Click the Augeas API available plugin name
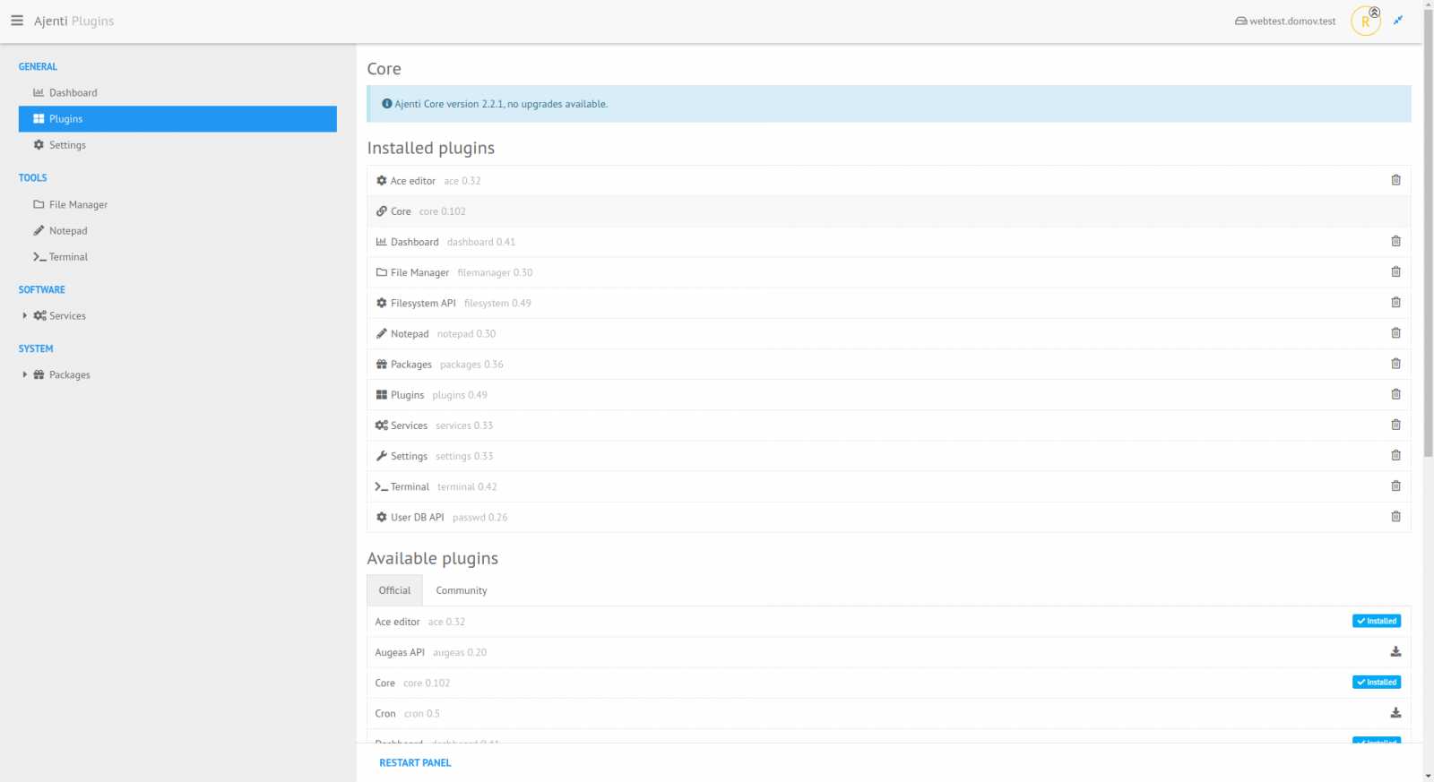Image resolution: width=1434 pixels, height=782 pixels. coord(400,652)
